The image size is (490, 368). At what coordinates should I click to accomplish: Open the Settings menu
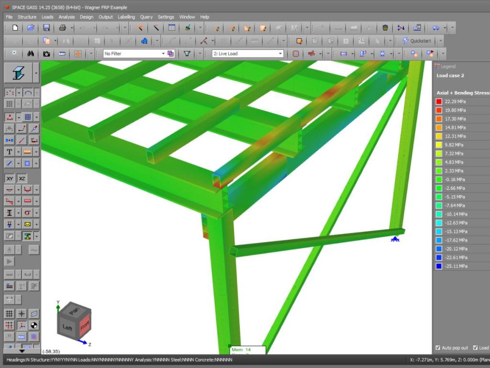click(166, 17)
